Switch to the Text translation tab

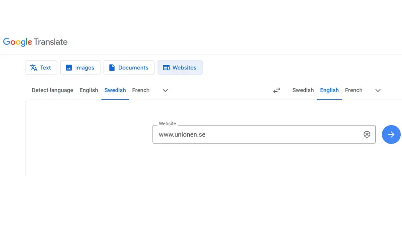point(41,68)
